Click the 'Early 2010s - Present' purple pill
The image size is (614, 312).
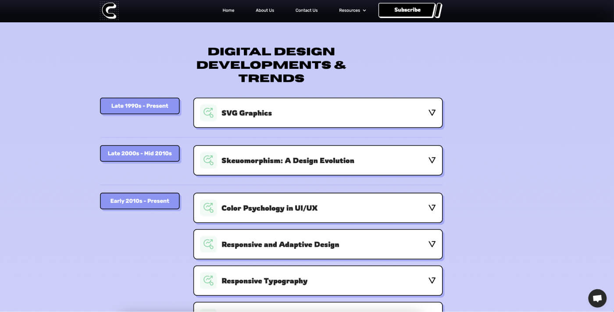click(x=139, y=201)
